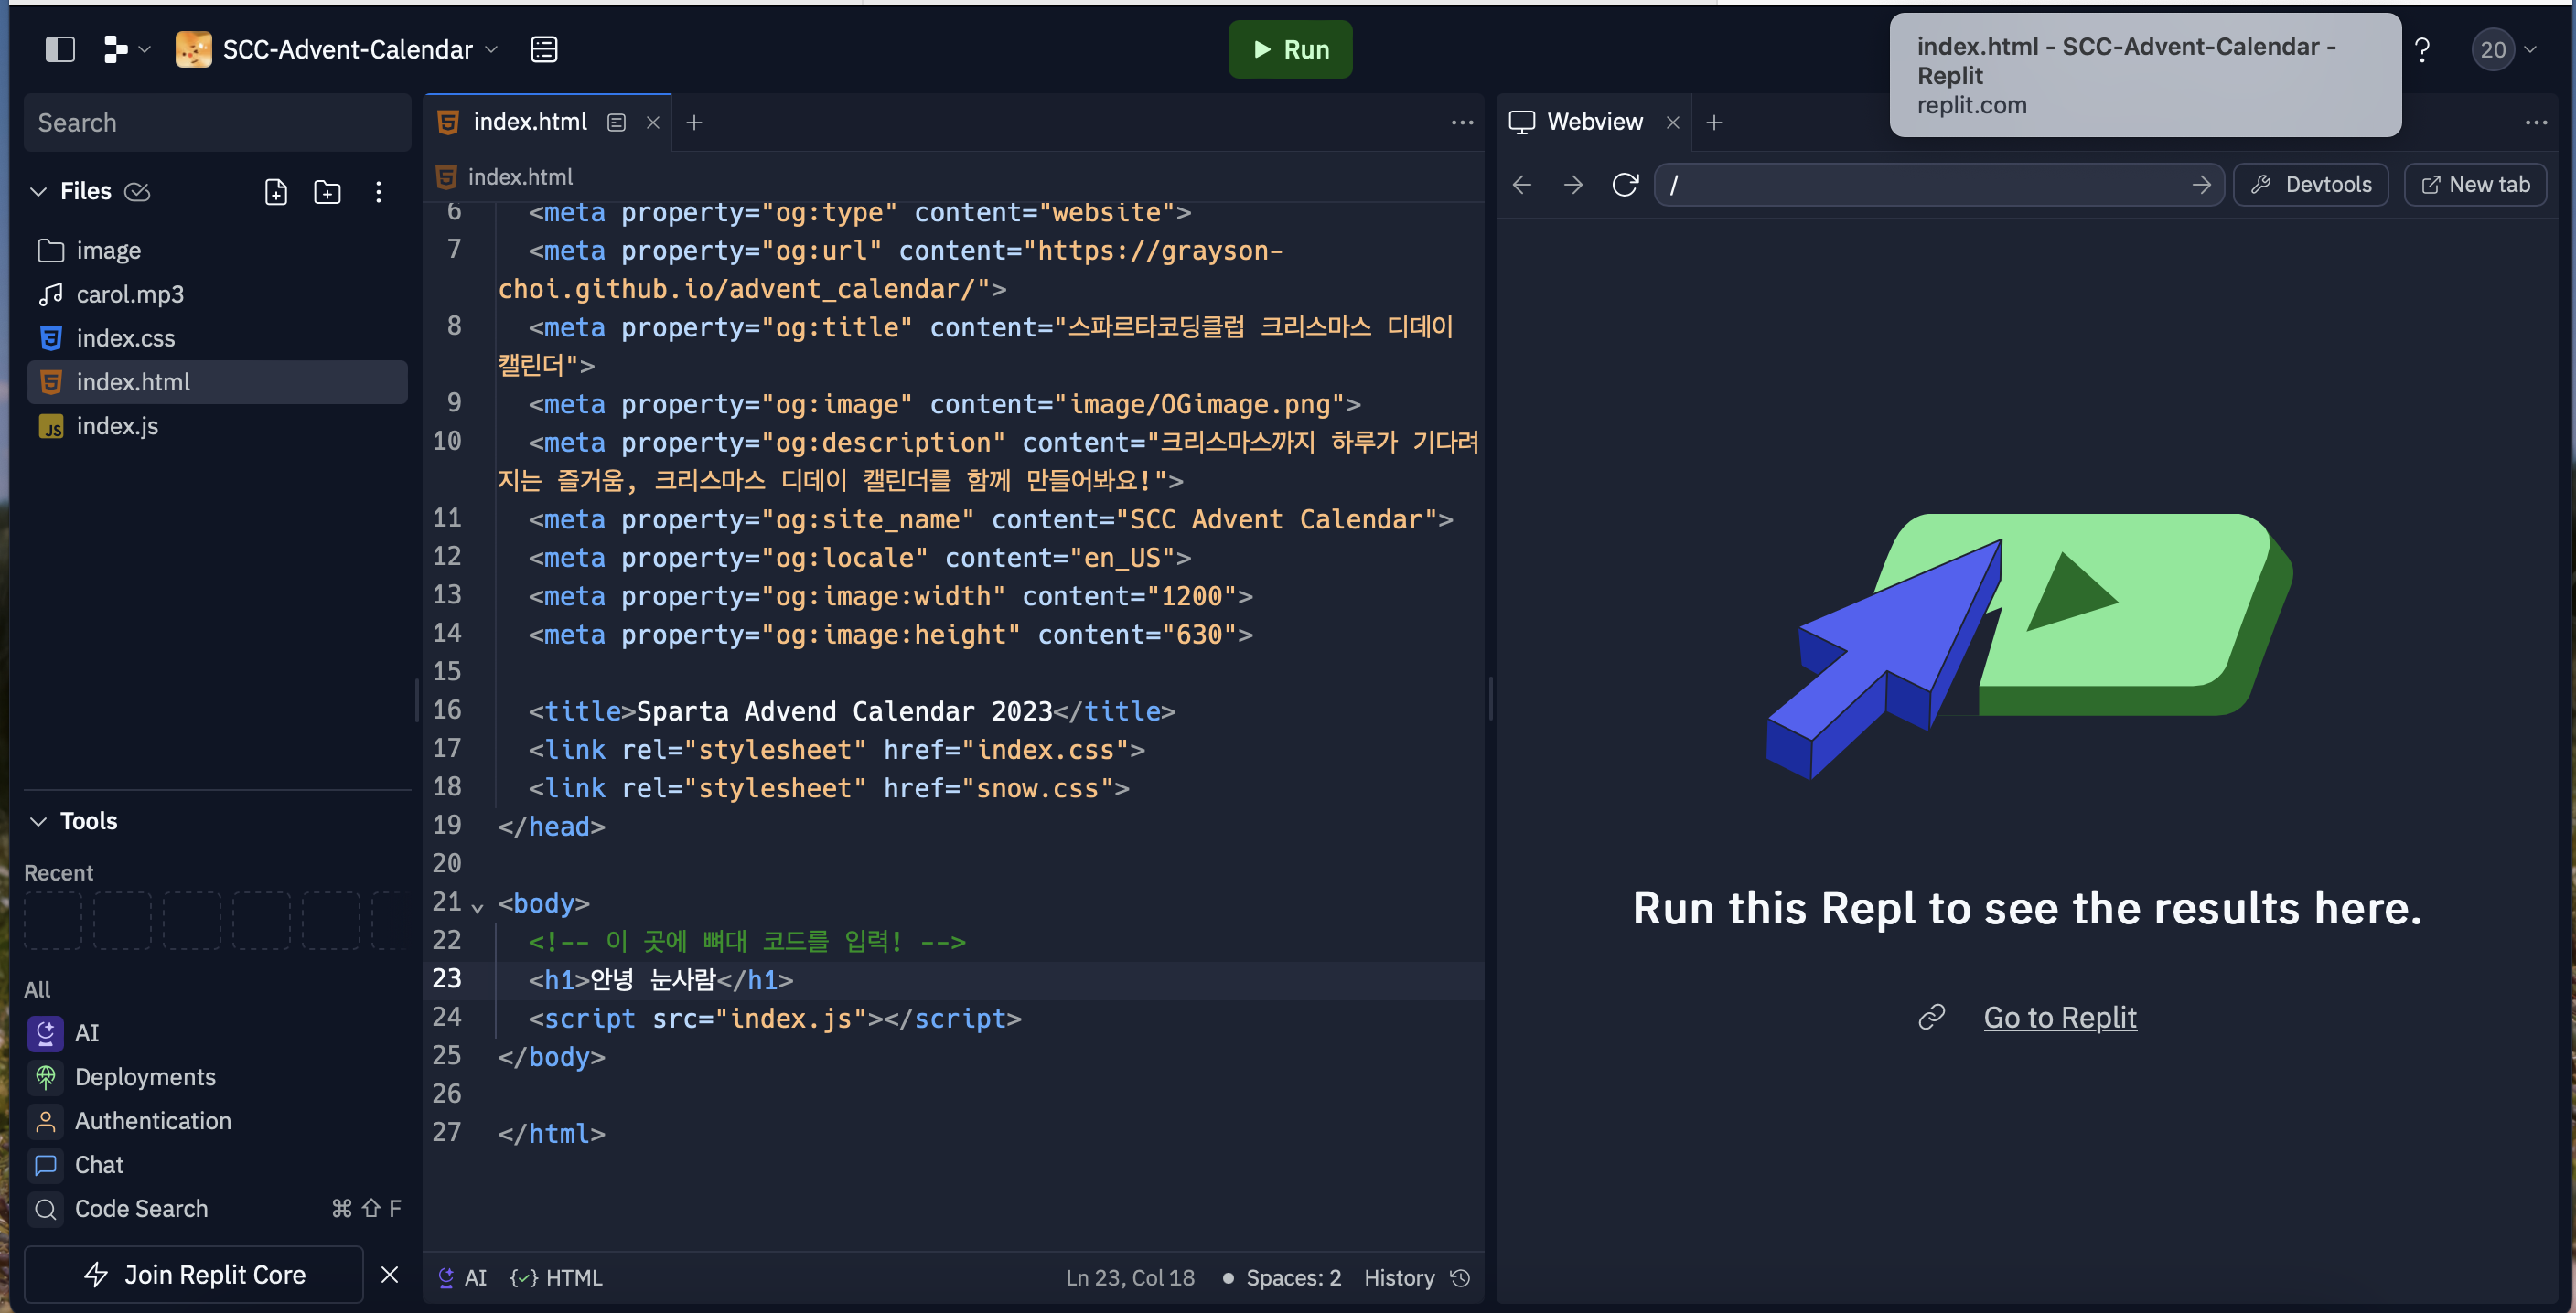
Task: Open the Files options three-dot menu
Action: [x=378, y=191]
